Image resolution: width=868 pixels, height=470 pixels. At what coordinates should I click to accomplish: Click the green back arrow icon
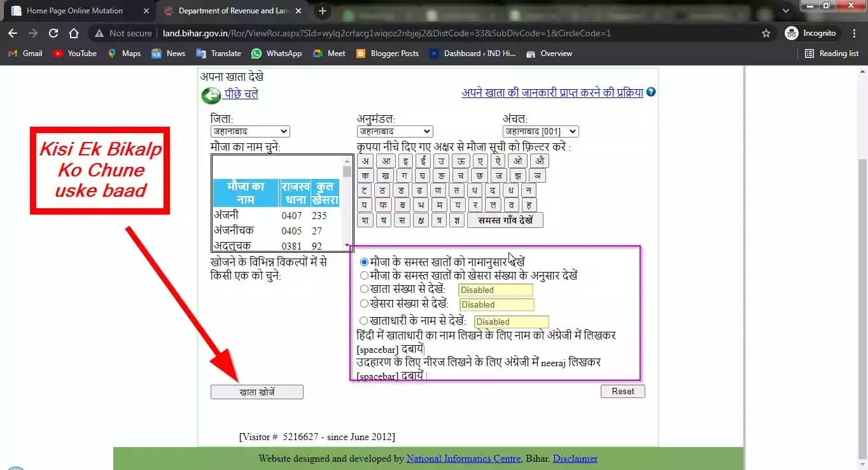click(211, 96)
